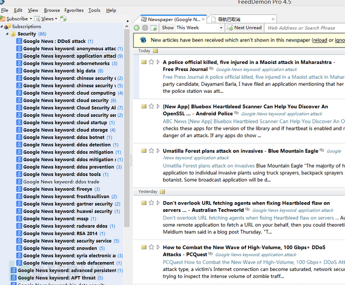Click the refresh feeds icon next to Views
Image resolution: width=345 pixels, height=285 pixels.
[63, 18]
